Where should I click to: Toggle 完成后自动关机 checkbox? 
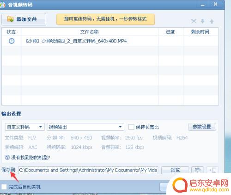coord(4,187)
